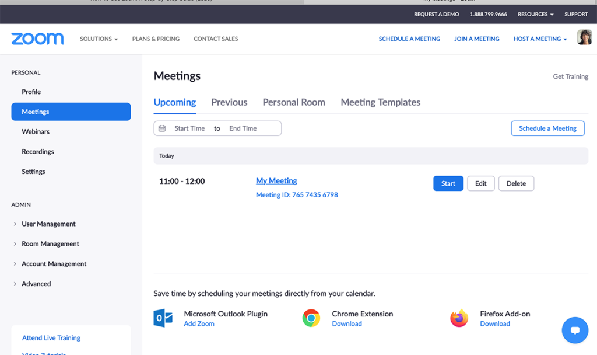Open the Personal Room tab
597x355 pixels.
[x=294, y=102]
